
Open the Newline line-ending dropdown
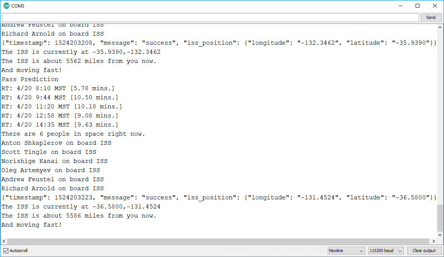346,251
